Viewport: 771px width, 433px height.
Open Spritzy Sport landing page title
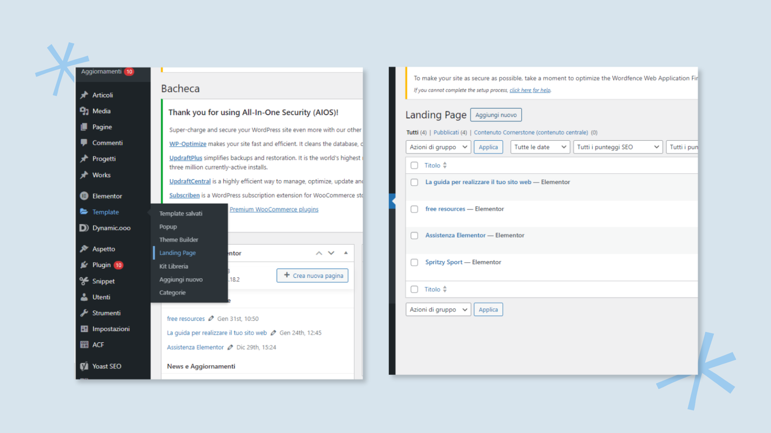click(444, 262)
